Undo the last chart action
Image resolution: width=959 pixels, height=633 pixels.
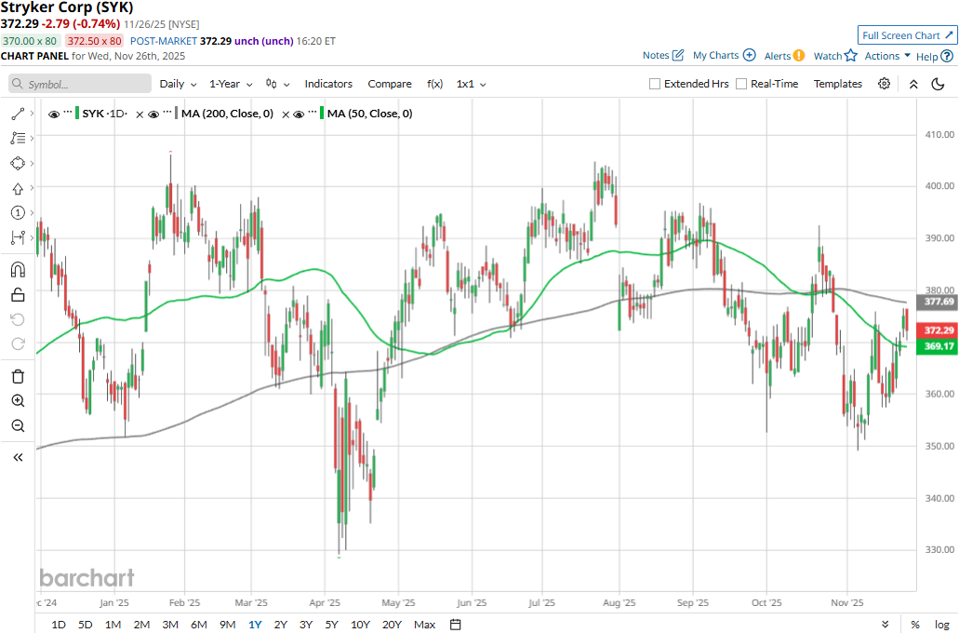[18, 319]
